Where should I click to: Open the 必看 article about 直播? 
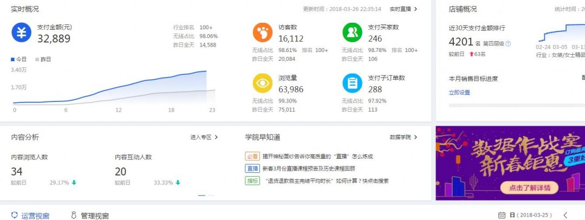pos(317,157)
